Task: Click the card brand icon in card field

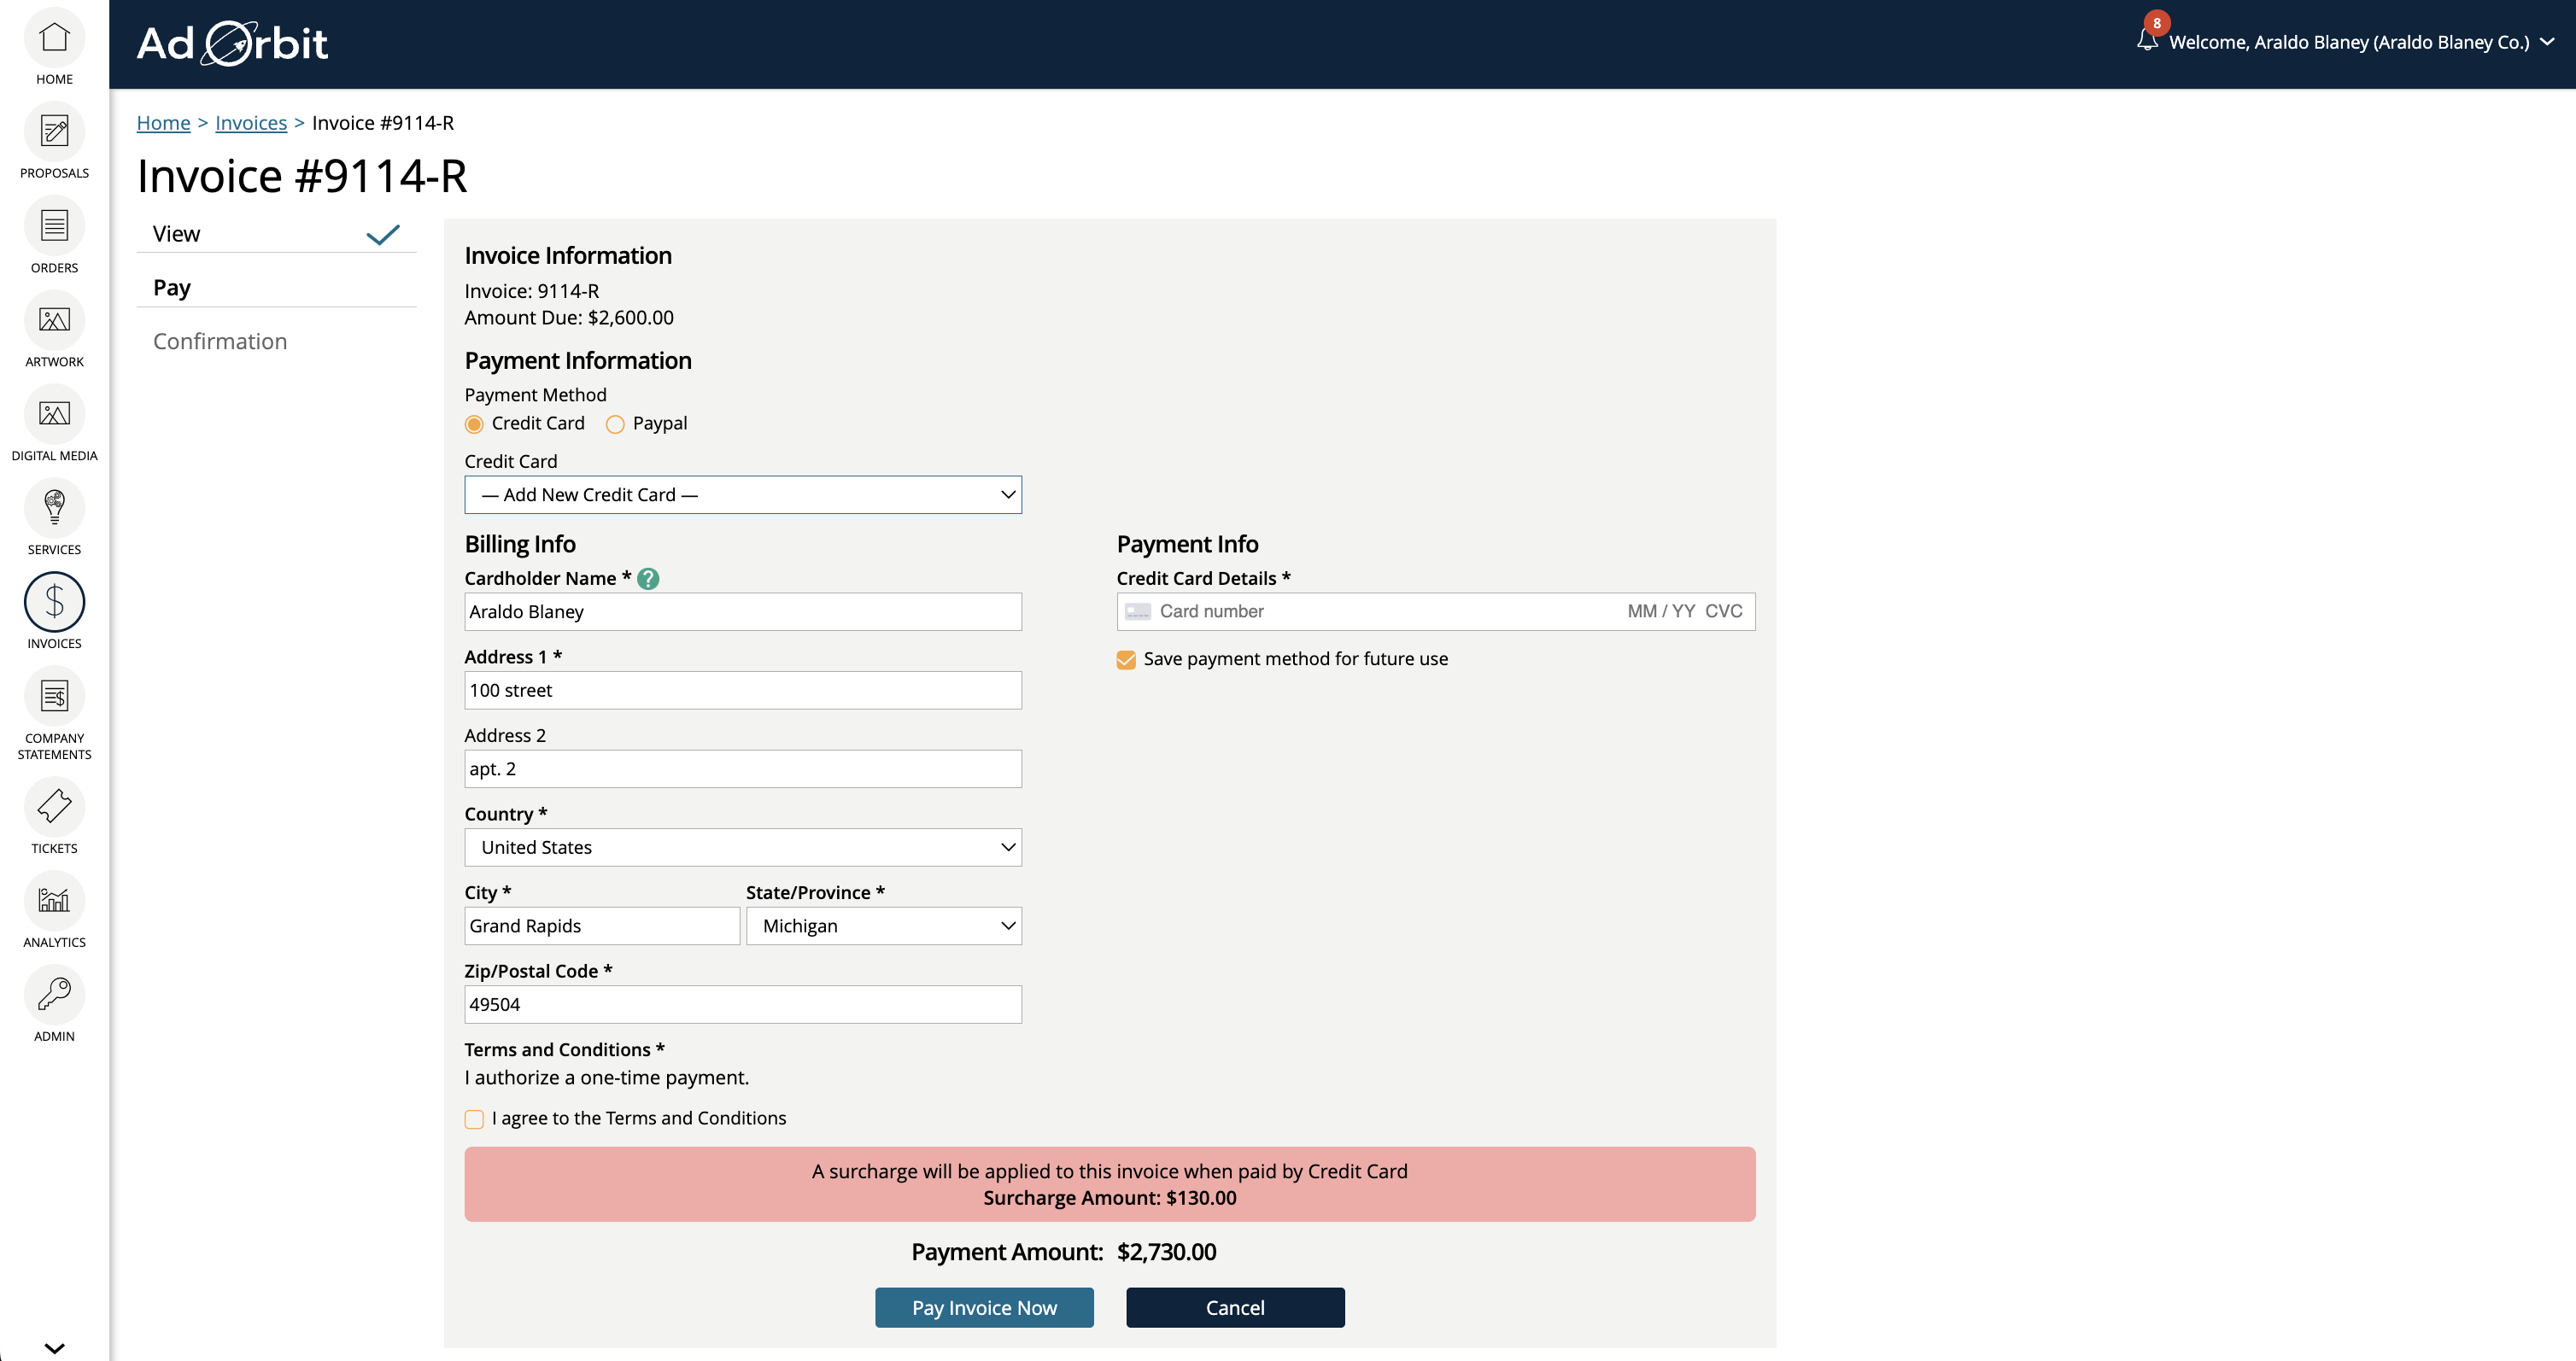Action: pyautogui.click(x=1138, y=612)
